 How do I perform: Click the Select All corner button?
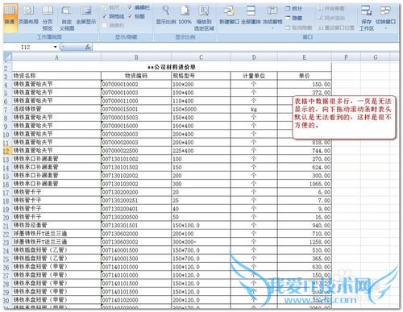coord(8,57)
